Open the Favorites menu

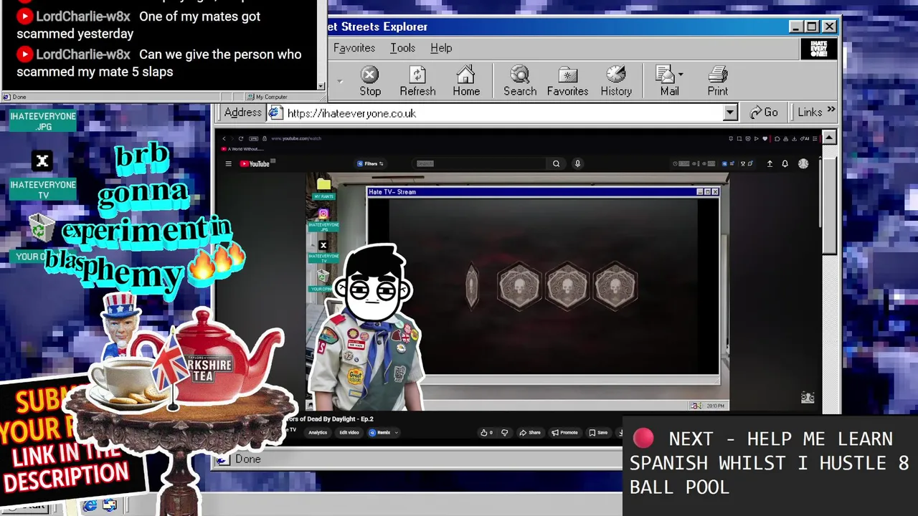coord(354,48)
